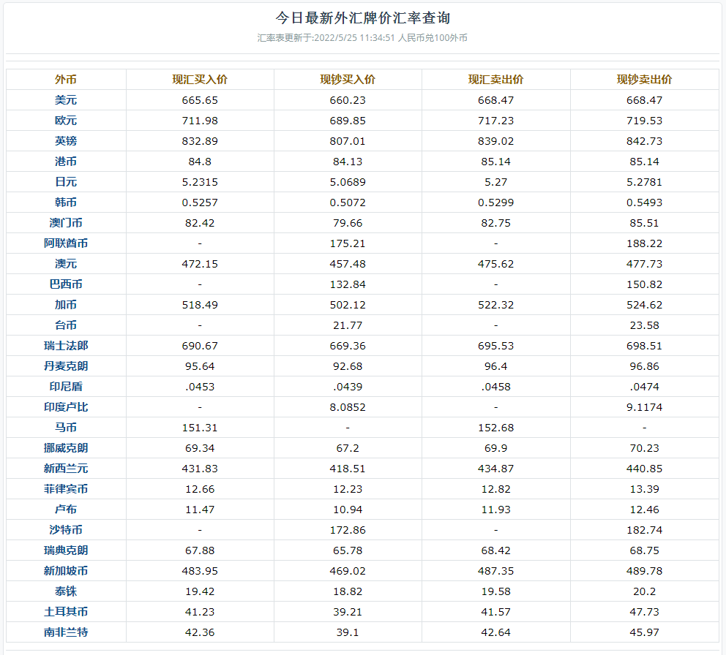Open the 新加坡币 currency link

(x=66, y=571)
